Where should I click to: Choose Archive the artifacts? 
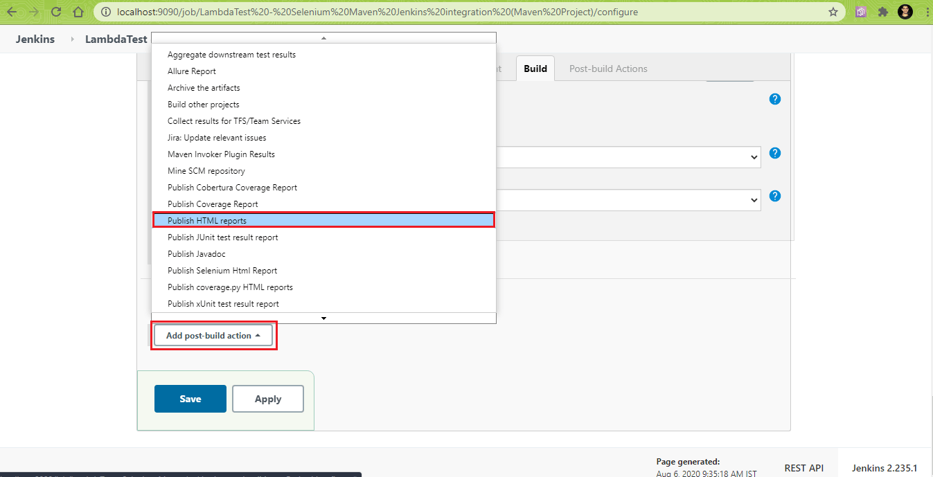(x=323, y=88)
